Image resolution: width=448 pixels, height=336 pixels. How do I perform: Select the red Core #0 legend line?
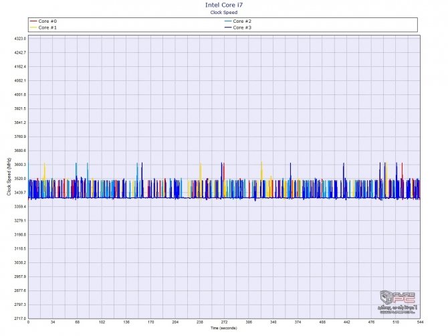[x=33, y=21]
